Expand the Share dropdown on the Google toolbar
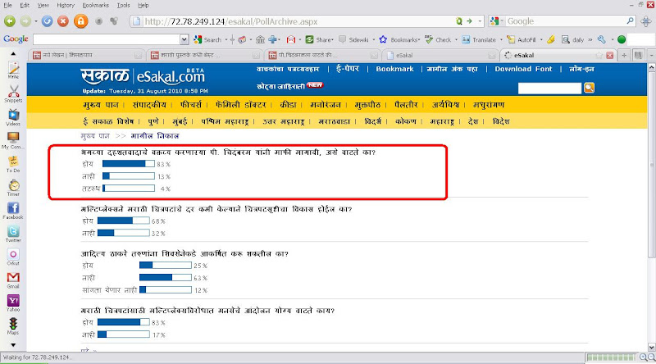Image resolution: width=656 pixels, height=364 pixels. [x=332, y=39]
